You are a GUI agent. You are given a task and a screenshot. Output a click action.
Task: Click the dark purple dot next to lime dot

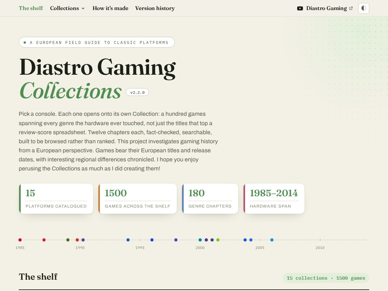(212, 240)
